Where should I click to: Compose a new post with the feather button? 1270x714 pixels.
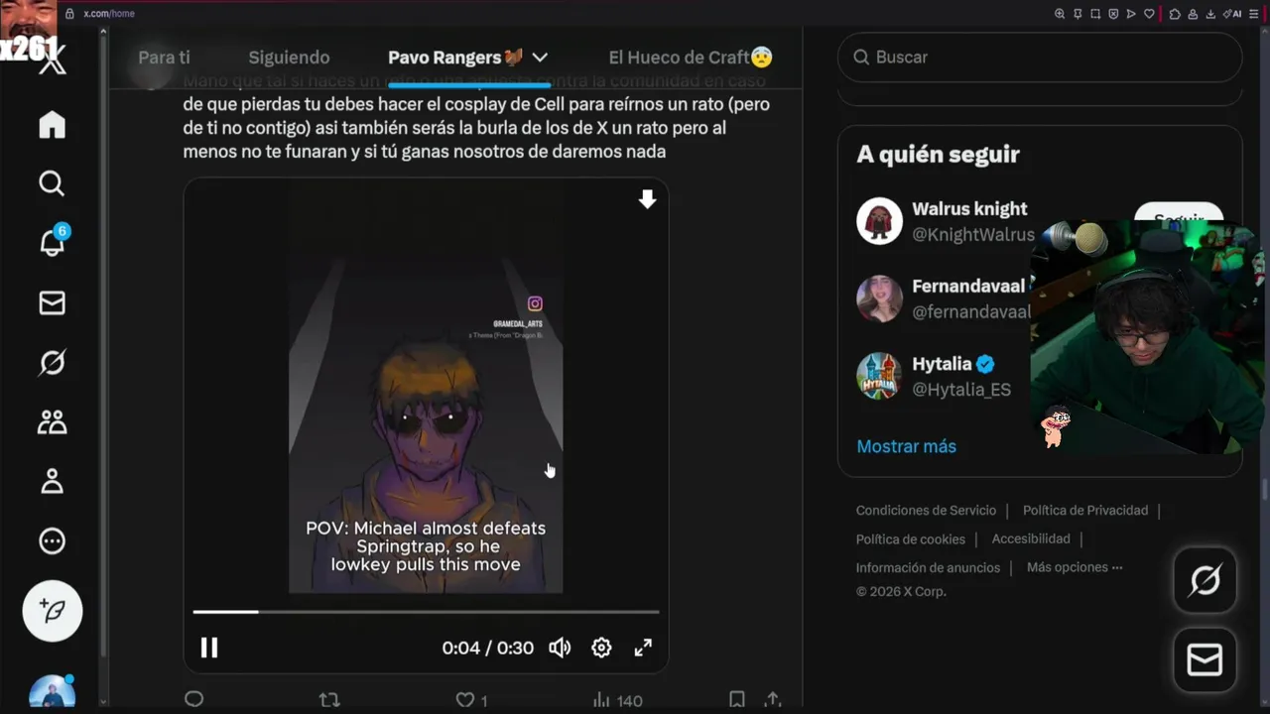tap(53, 611)
